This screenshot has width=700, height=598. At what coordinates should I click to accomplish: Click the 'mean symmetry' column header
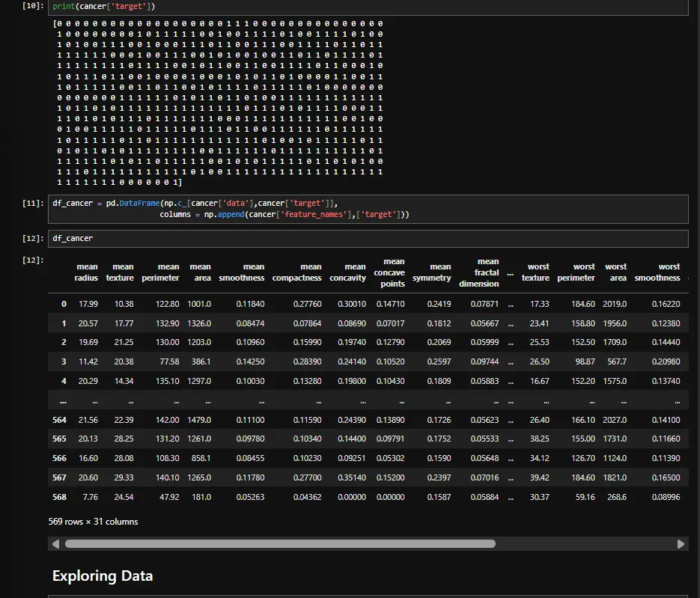pyautogui.click(x=432, y=272)
